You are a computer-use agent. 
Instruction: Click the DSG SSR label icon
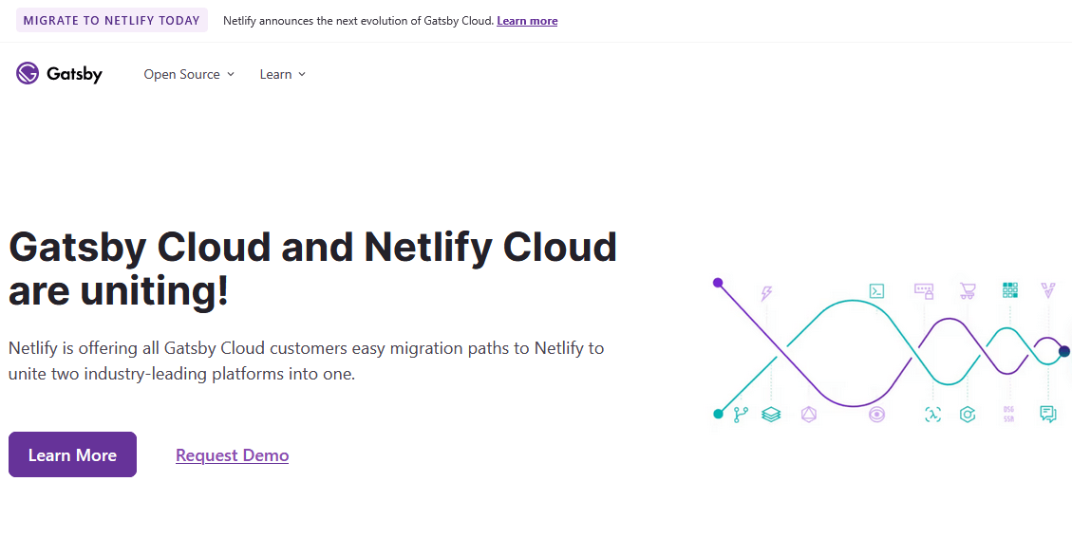pyautogui.click(x=1008, y=415)
